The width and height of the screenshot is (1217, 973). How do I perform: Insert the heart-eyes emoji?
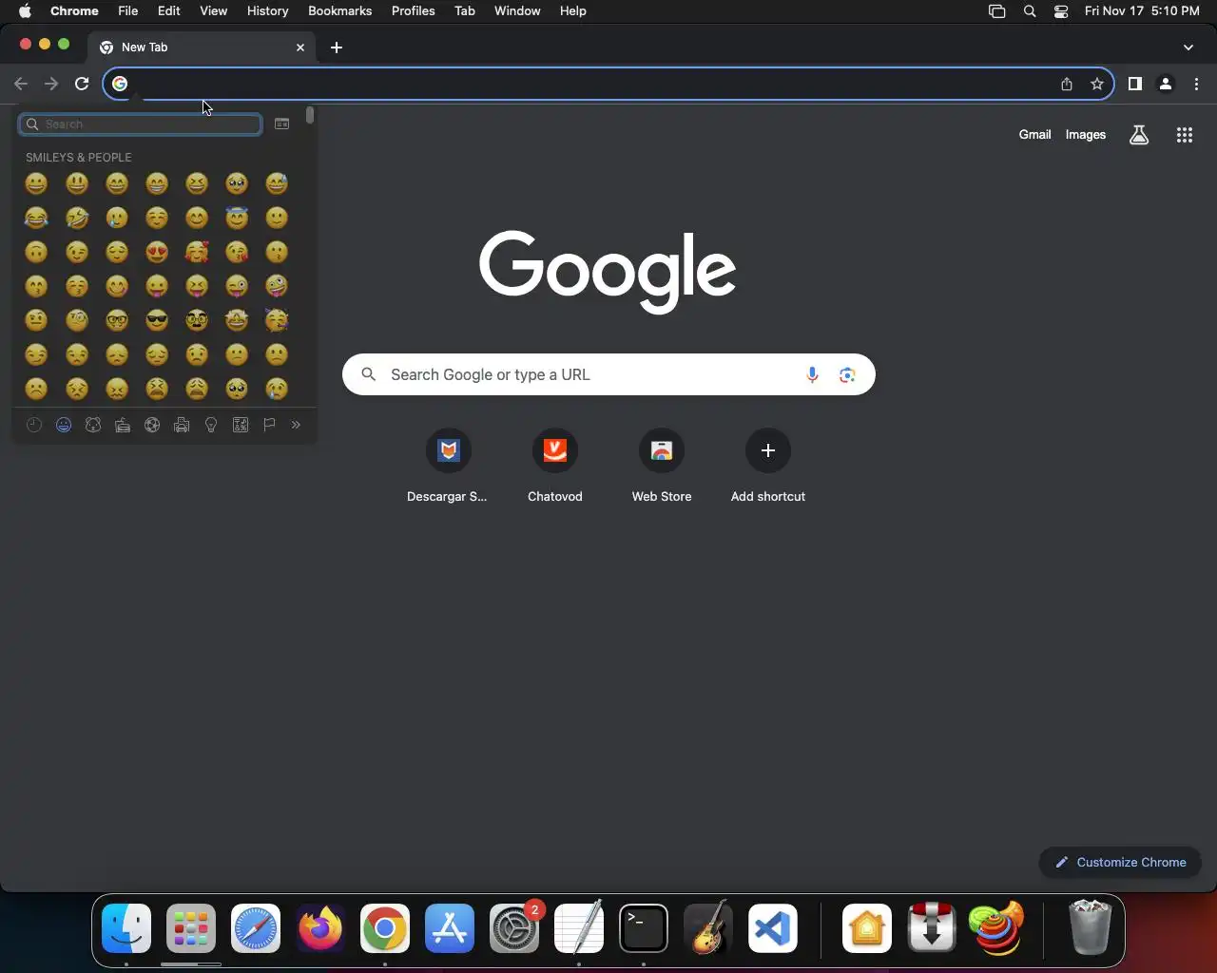[x=157, y=252]
